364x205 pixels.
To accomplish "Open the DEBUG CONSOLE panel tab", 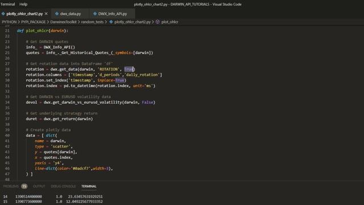I will pyautogui.click(x=63, y=186).
